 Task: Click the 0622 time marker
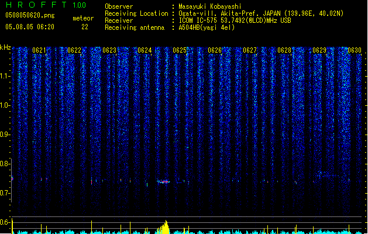point(74,50)
